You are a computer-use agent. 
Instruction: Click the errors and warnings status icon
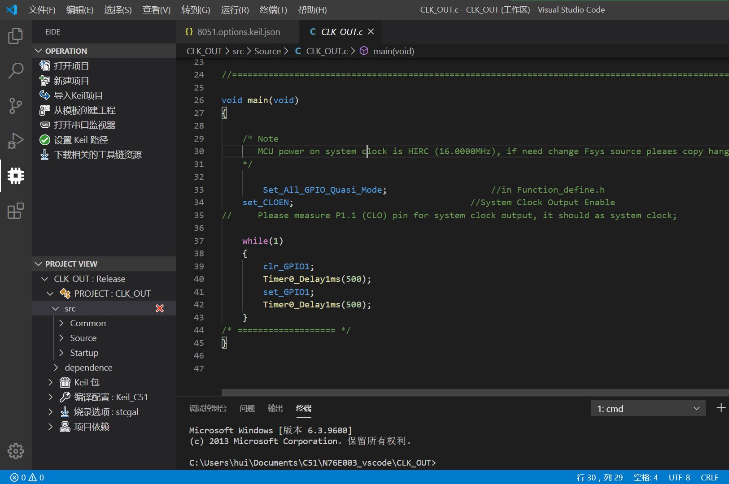pyautogui.click(x=27, y=477)
